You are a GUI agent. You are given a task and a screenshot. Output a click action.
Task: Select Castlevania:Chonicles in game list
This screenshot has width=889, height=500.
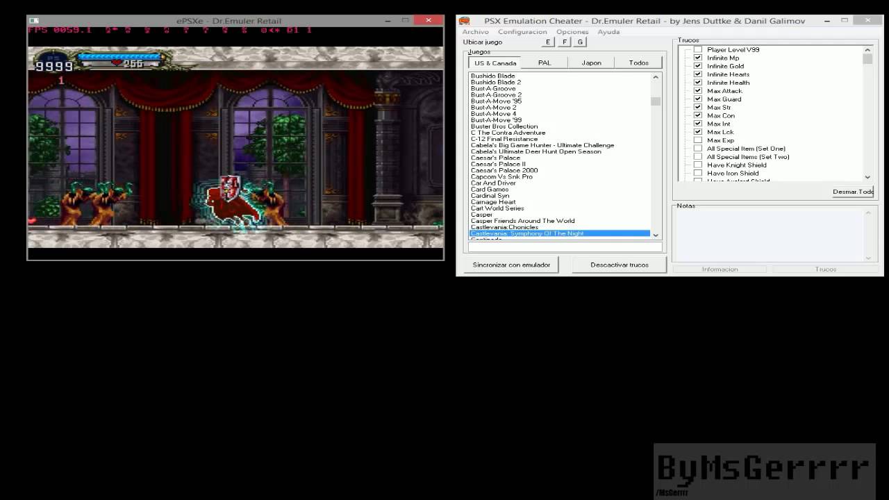click(504, 227)
